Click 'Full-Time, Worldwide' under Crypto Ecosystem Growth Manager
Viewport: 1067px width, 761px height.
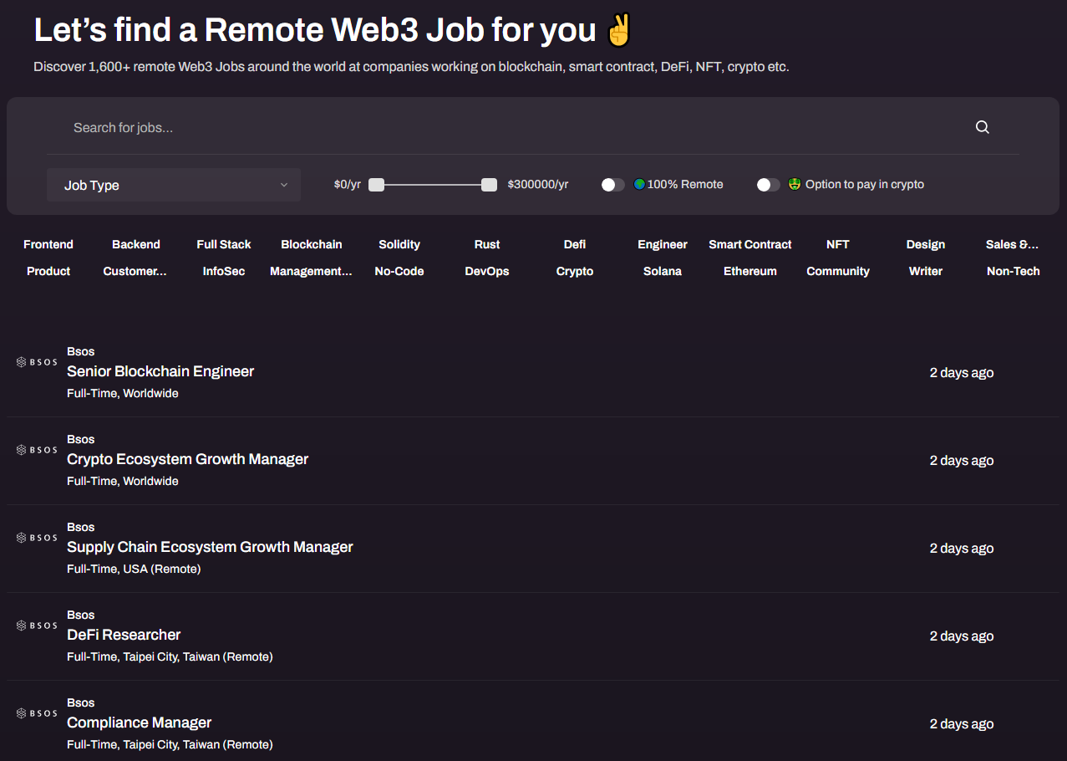[123, 481]
